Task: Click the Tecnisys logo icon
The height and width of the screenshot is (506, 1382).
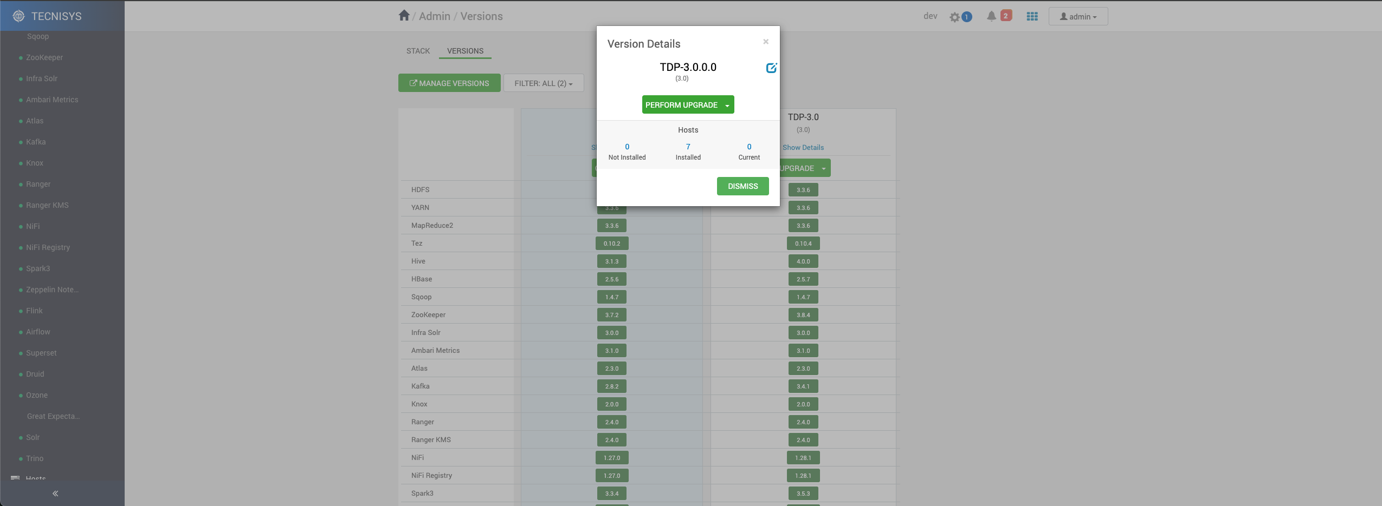Action: pyautogui.click(x=19, y=16)
